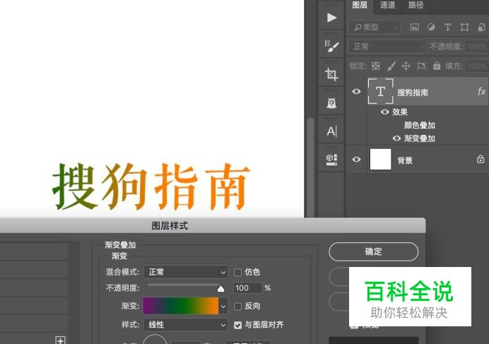
Task: Hide the 渐变叠加 effect
Action: 396,138
